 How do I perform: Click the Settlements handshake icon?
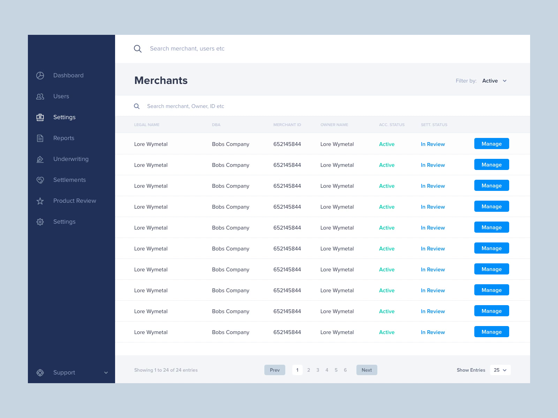pyautogui.click(x=40, y=180)
